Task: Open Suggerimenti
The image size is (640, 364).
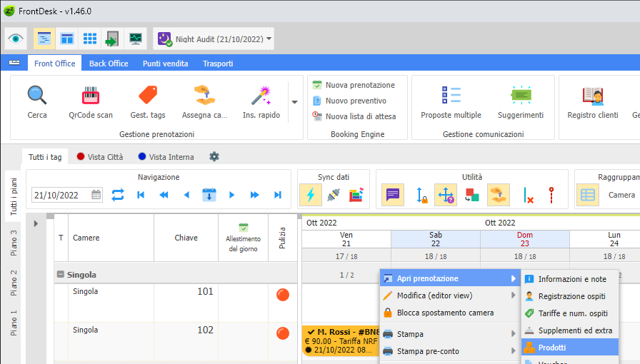Action: (521, 101)
